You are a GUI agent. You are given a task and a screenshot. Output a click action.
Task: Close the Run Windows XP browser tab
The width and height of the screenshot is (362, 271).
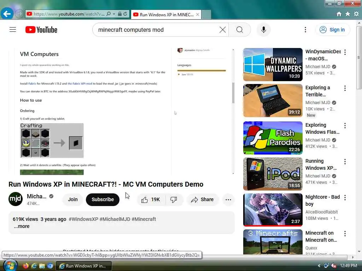click(198, 14)
